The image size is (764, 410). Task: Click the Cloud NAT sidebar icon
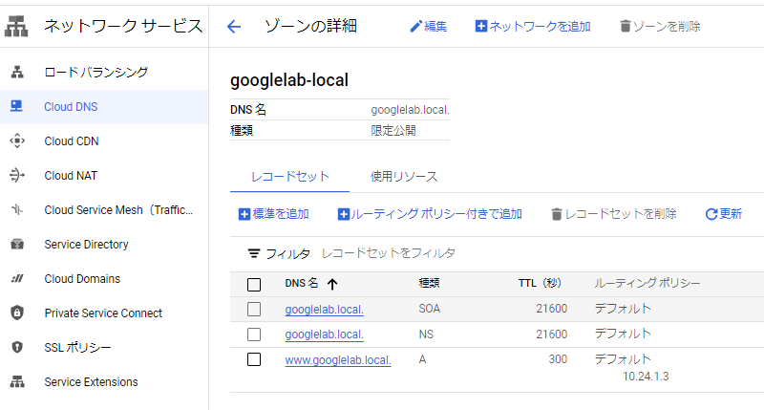tap(16, 176)
